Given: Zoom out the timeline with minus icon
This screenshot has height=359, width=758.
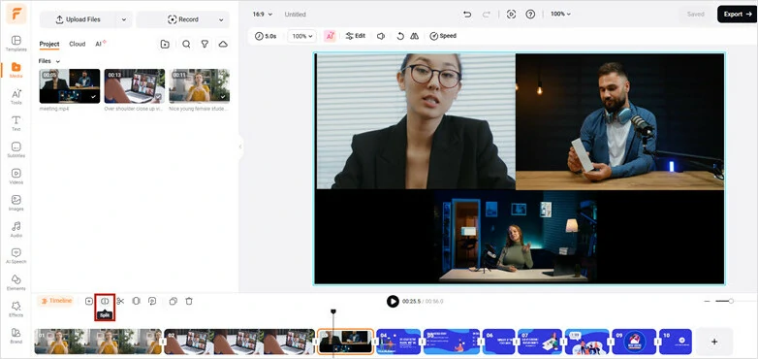Looking at the screenshot, I should (x=707, y=301).
